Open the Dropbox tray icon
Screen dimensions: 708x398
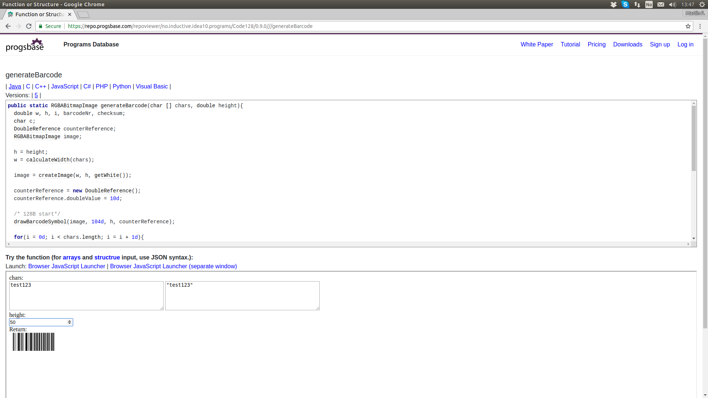[x=614, y=4]
